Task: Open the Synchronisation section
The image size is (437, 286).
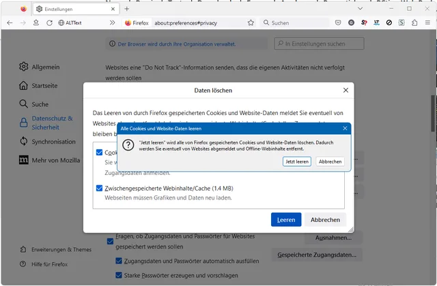Action: [47, 142]
